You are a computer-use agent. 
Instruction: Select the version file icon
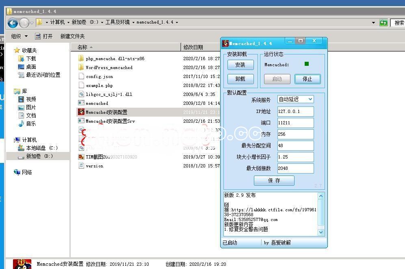(x=81, y=166)
